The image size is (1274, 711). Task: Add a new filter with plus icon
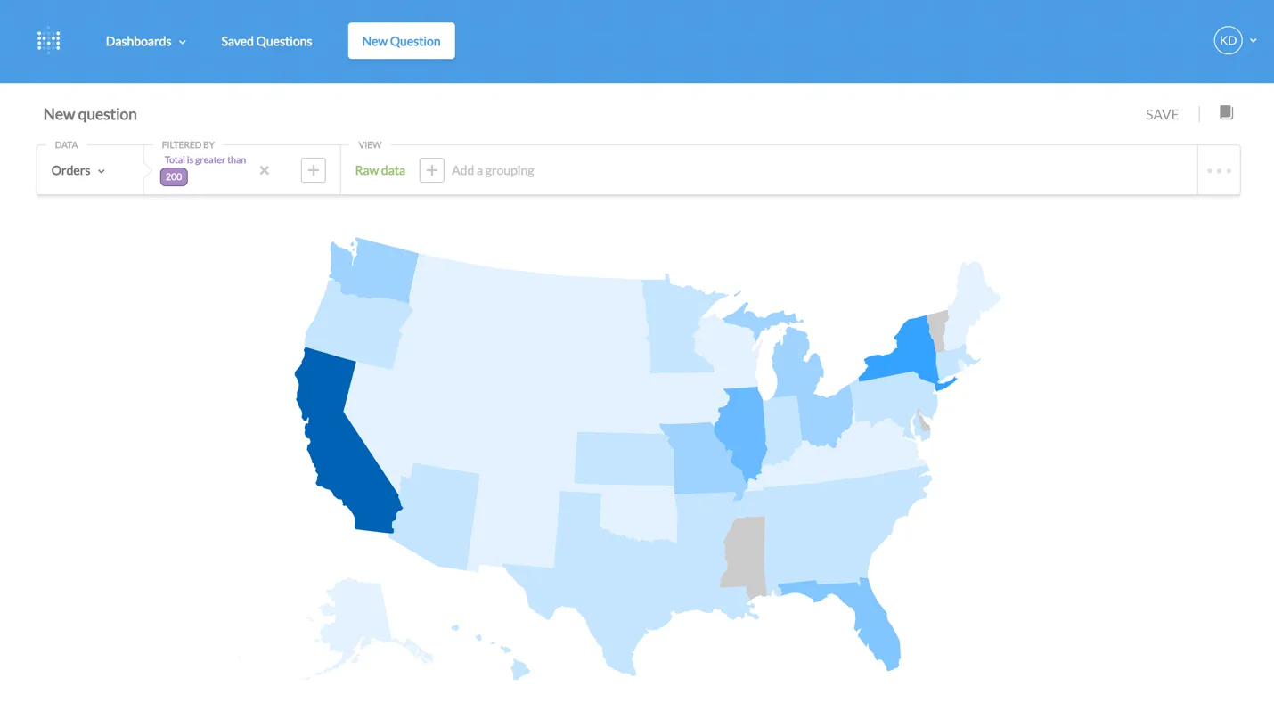[x=314, y=170]
